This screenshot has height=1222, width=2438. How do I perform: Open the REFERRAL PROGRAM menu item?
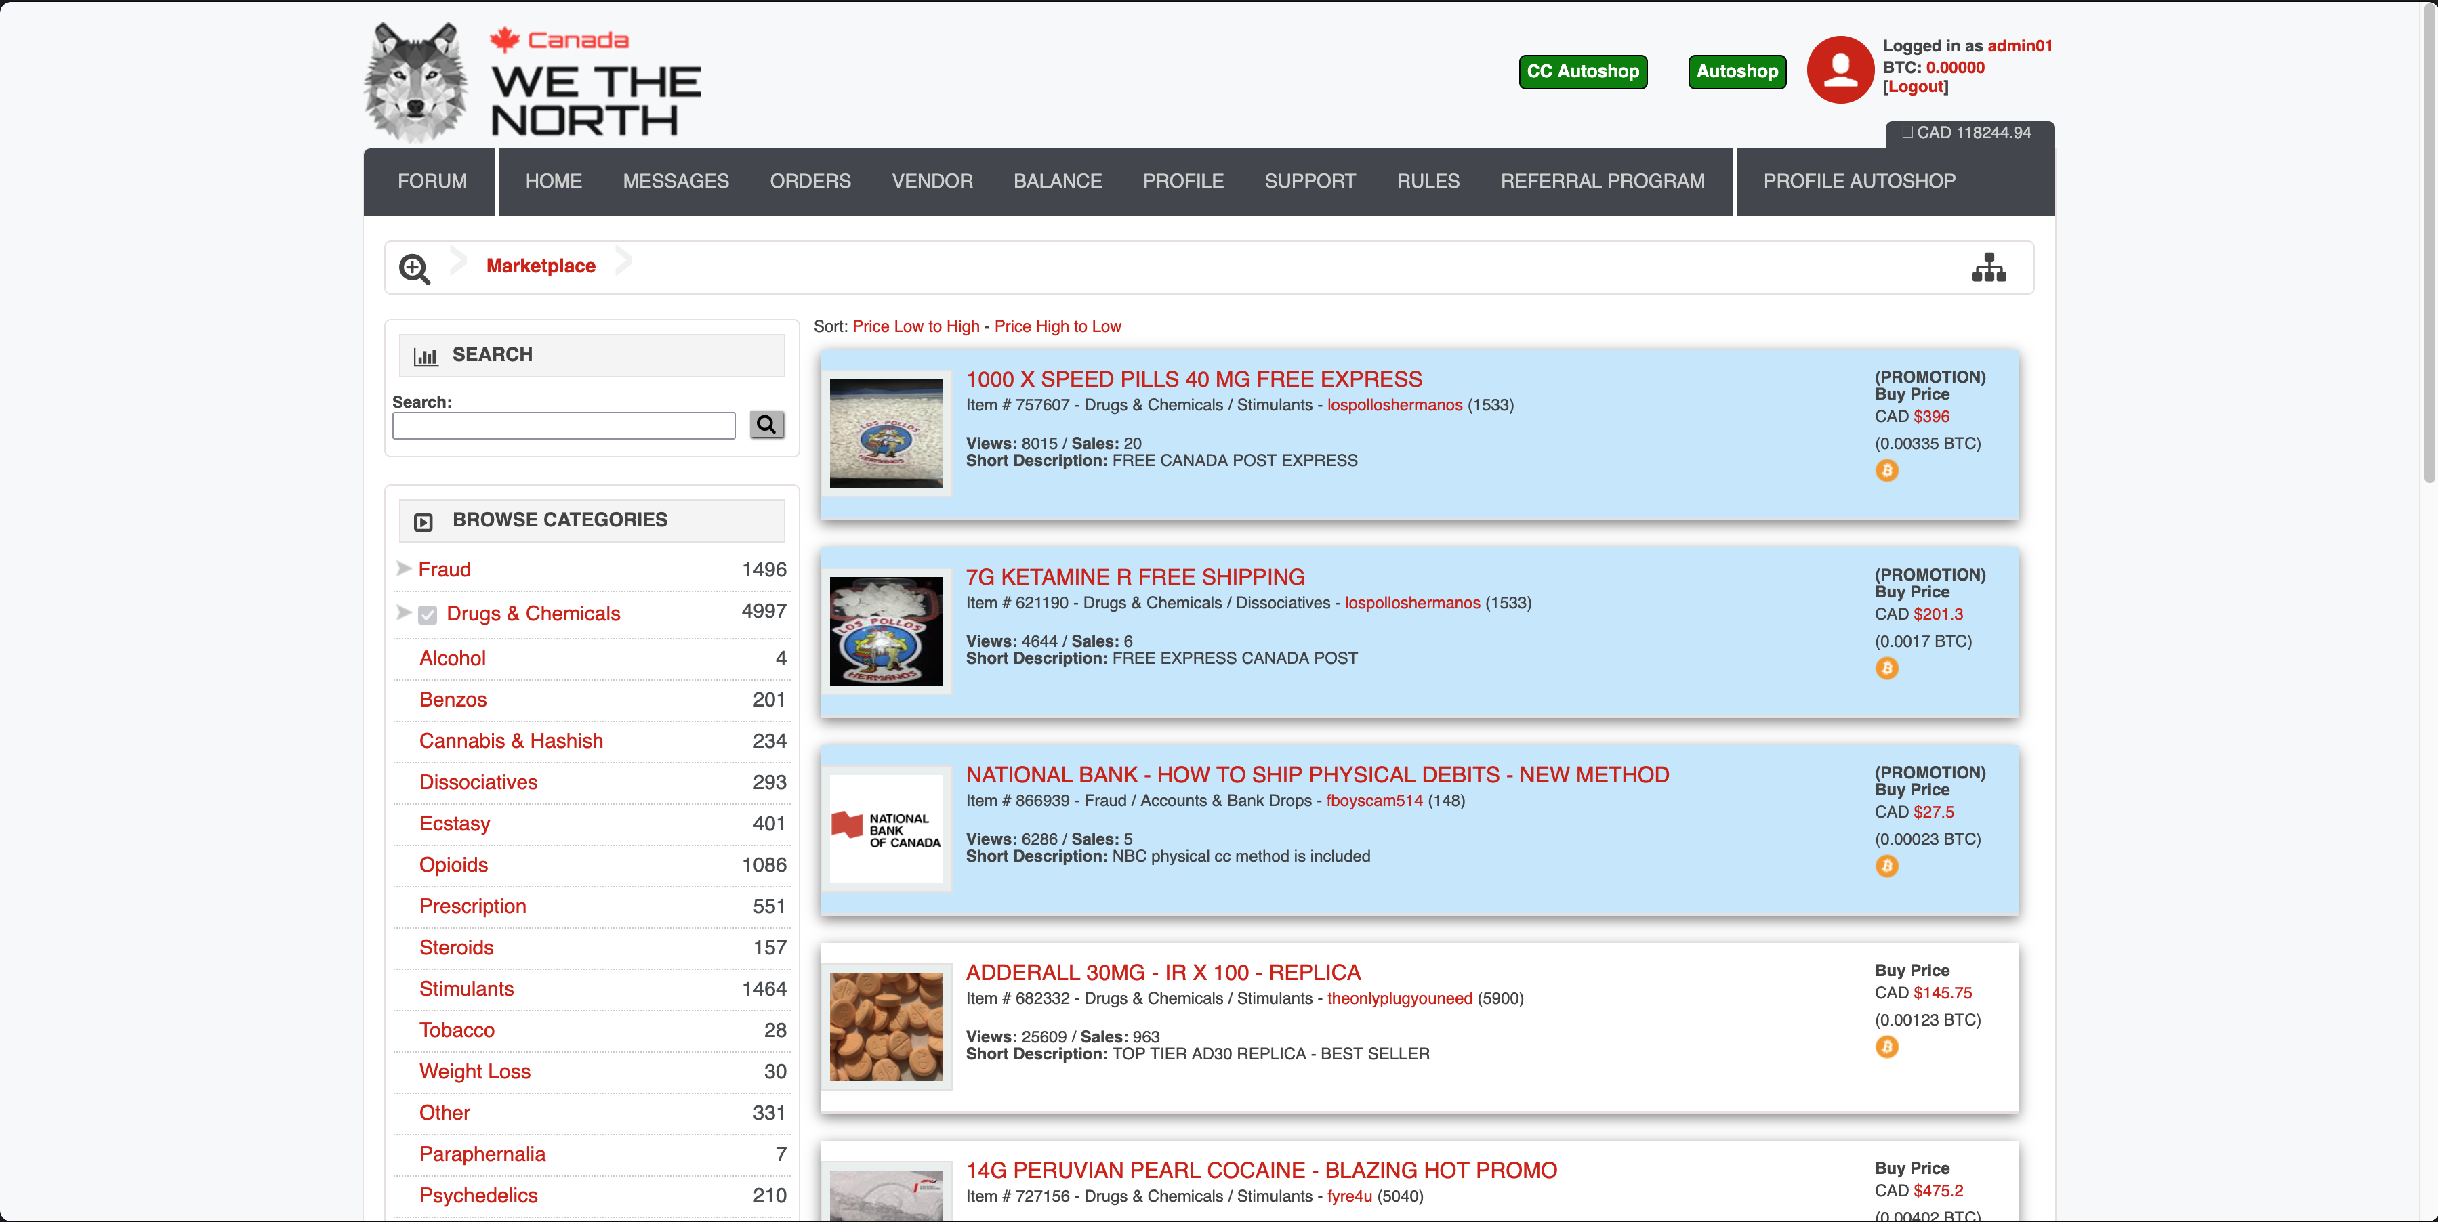(1603, 181)
